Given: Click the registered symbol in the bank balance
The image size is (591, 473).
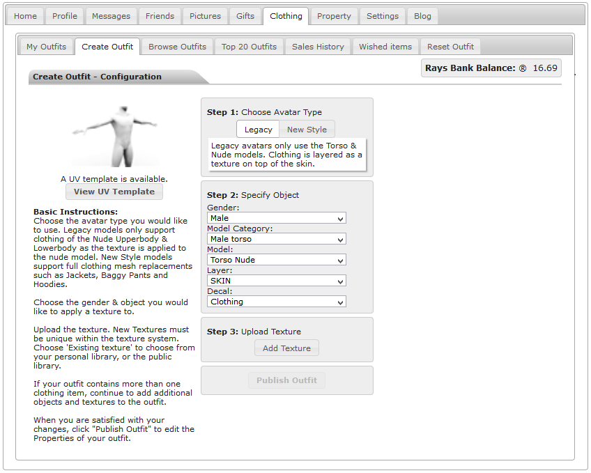Looking at the screenshot, I should [x=523, y=68].
